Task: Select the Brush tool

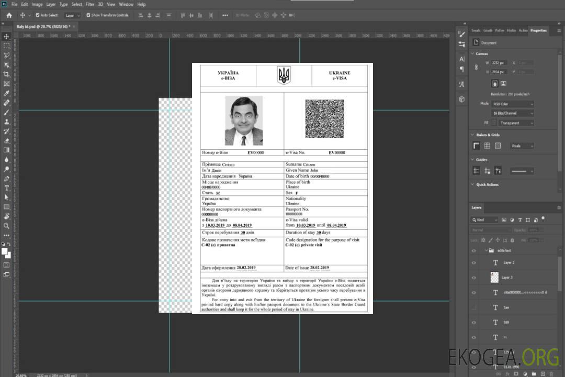Action: 6,112
